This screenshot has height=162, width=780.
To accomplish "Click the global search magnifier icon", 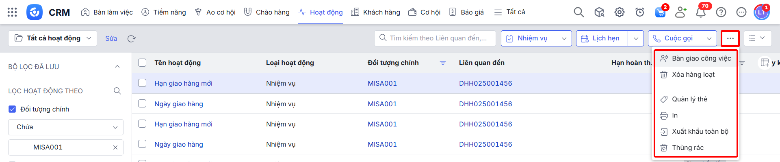I will [x=578, y=12].
